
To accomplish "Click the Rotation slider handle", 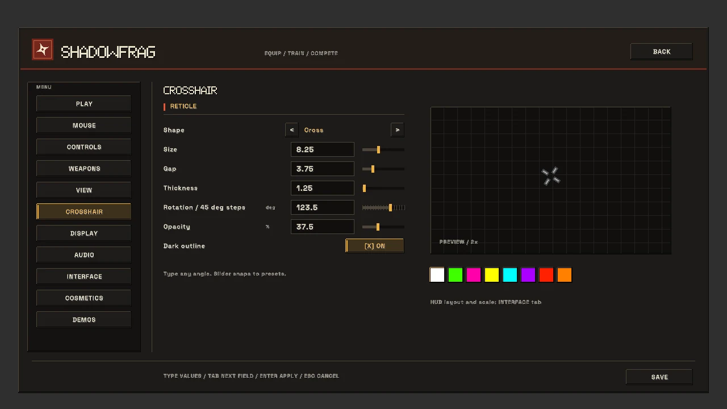I will click(x=390, y=207).
